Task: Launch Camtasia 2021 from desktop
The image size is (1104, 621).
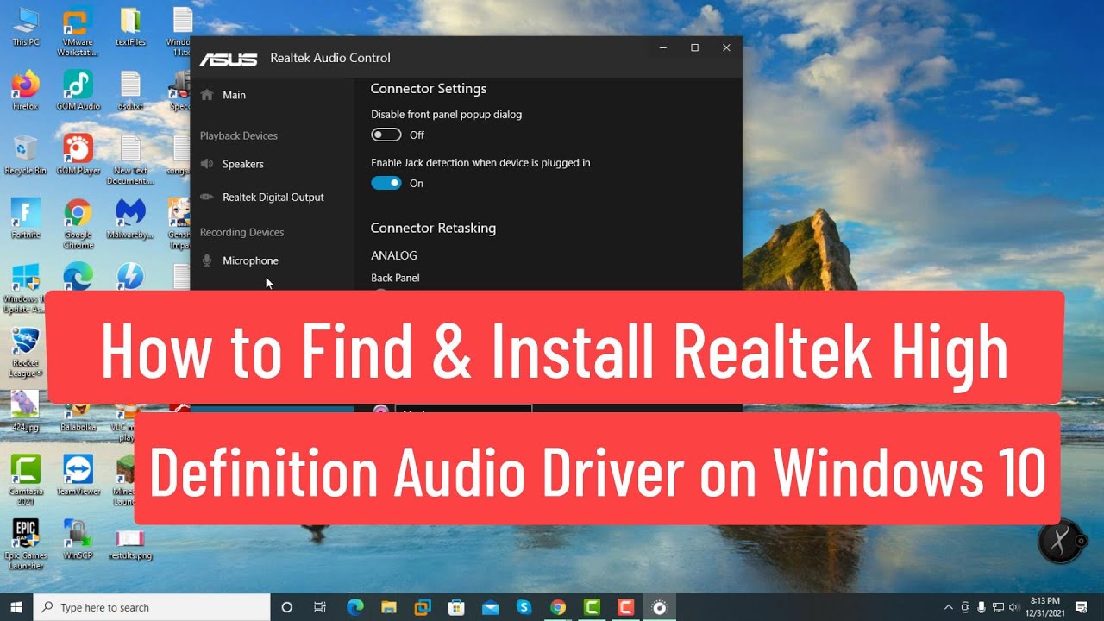Action: [x=25, y=481]
